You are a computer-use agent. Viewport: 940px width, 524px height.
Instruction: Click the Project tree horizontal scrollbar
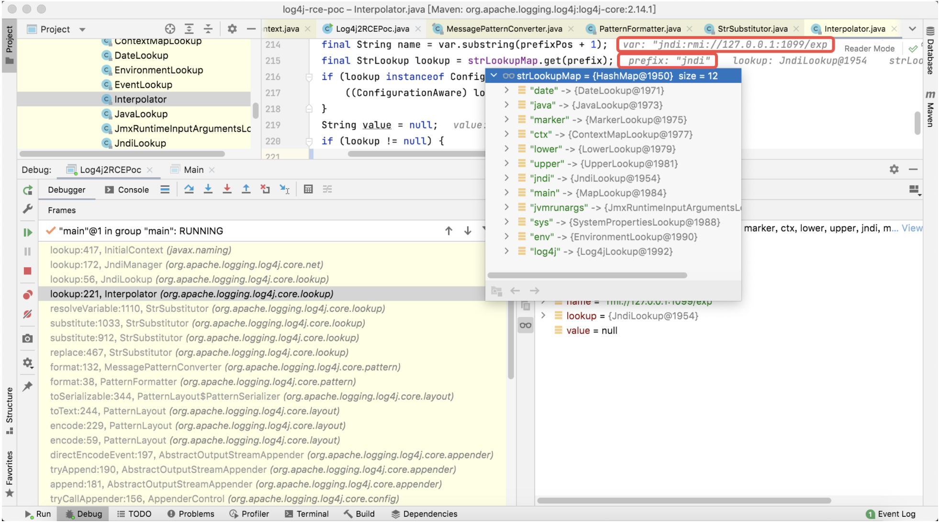coord(122,154)
